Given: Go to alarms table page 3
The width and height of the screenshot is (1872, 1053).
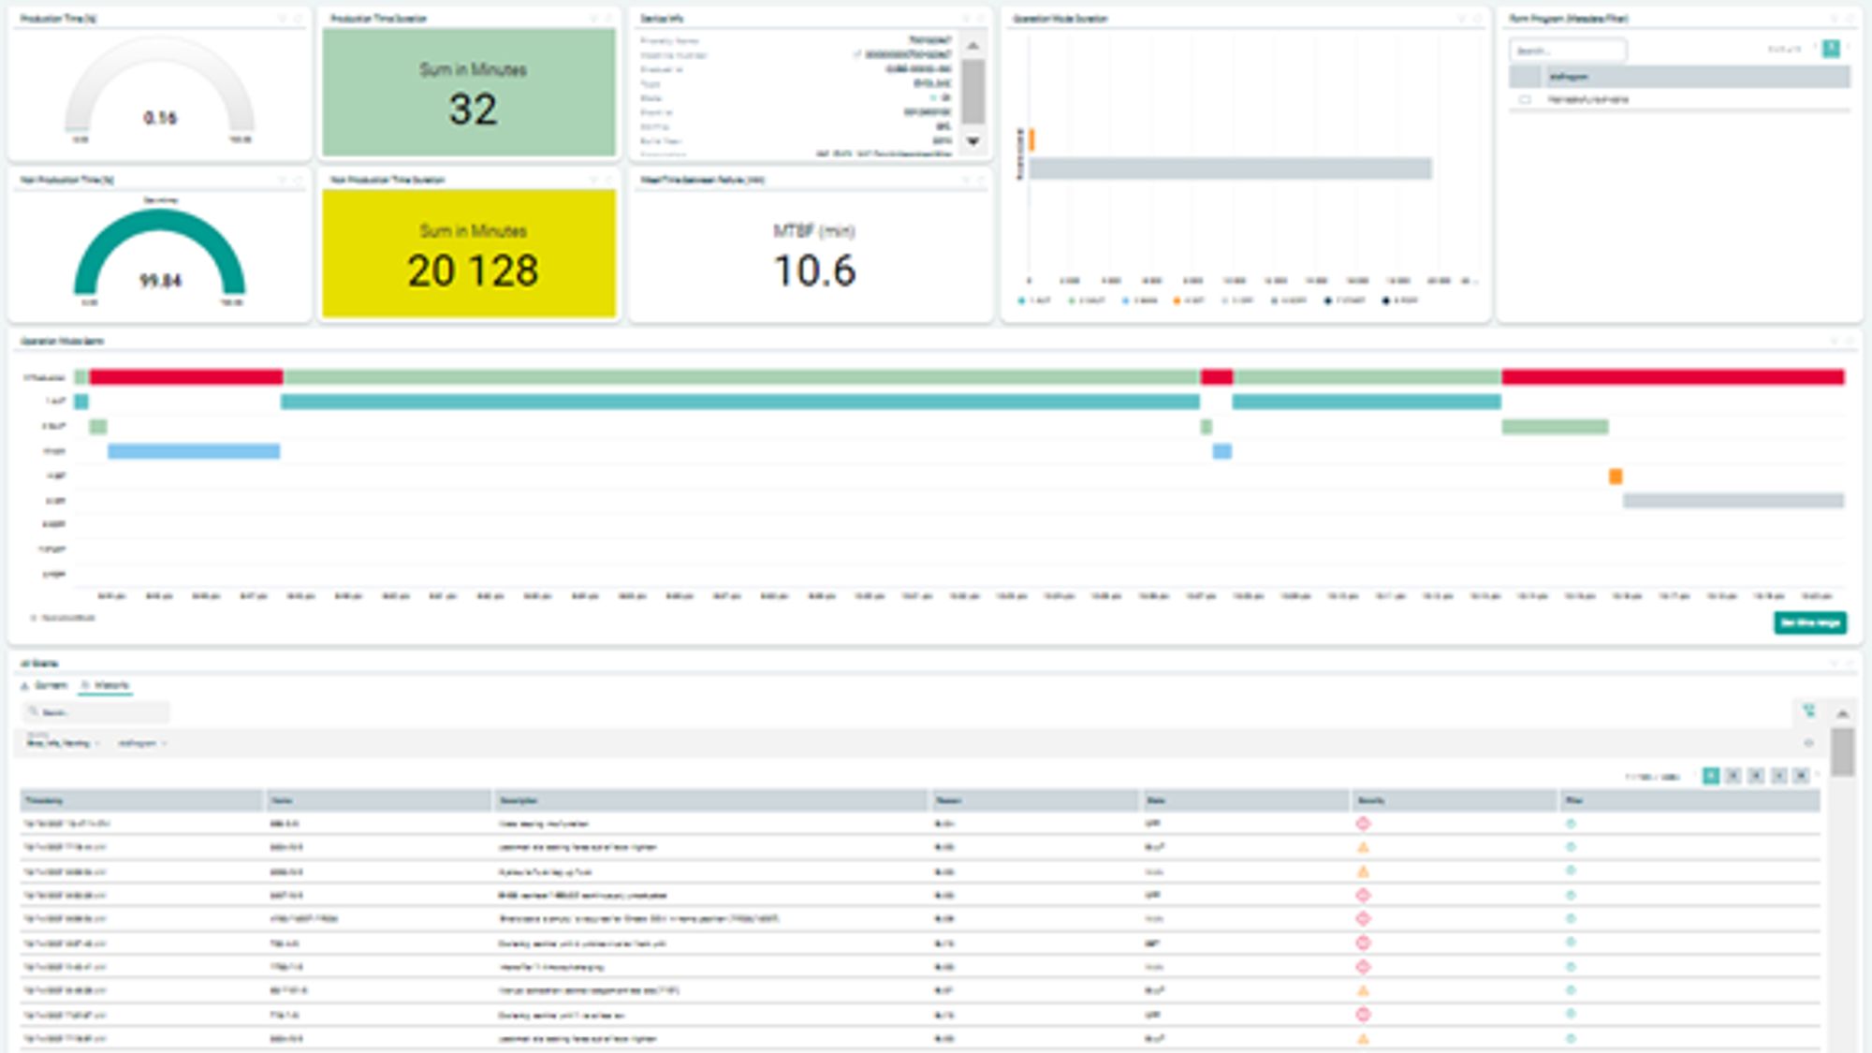Looking at the screenshot, I should click(x=1756, y=776).
